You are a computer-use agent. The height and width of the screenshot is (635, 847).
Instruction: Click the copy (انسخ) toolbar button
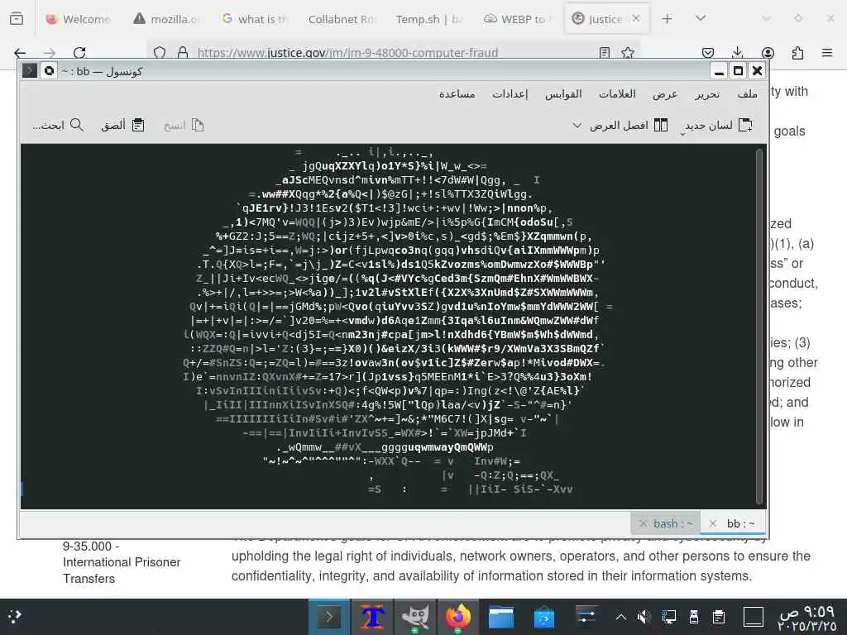coord(184,126)
